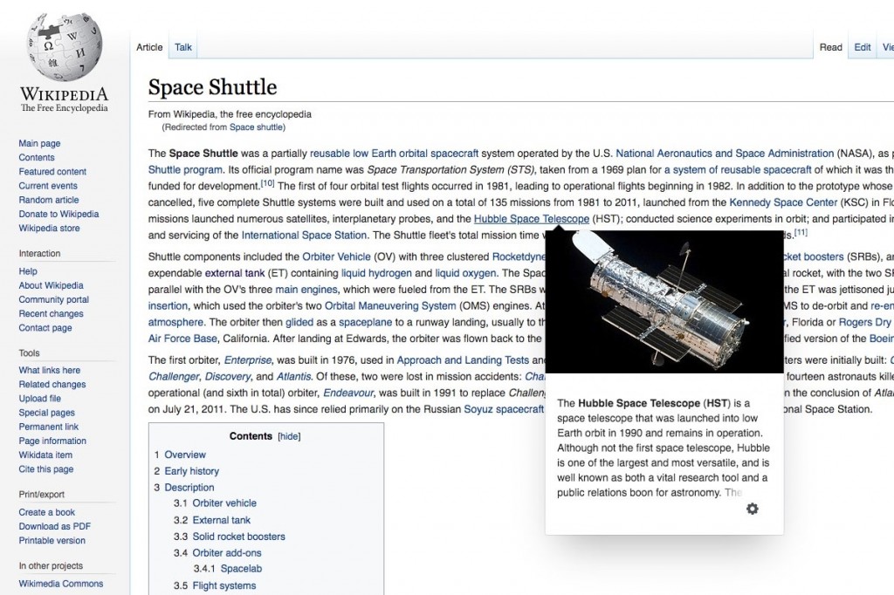Image resolution: width=894 pixels, height=595 pixels.
Task: Open Featured content link
Action: coord(52,172)
